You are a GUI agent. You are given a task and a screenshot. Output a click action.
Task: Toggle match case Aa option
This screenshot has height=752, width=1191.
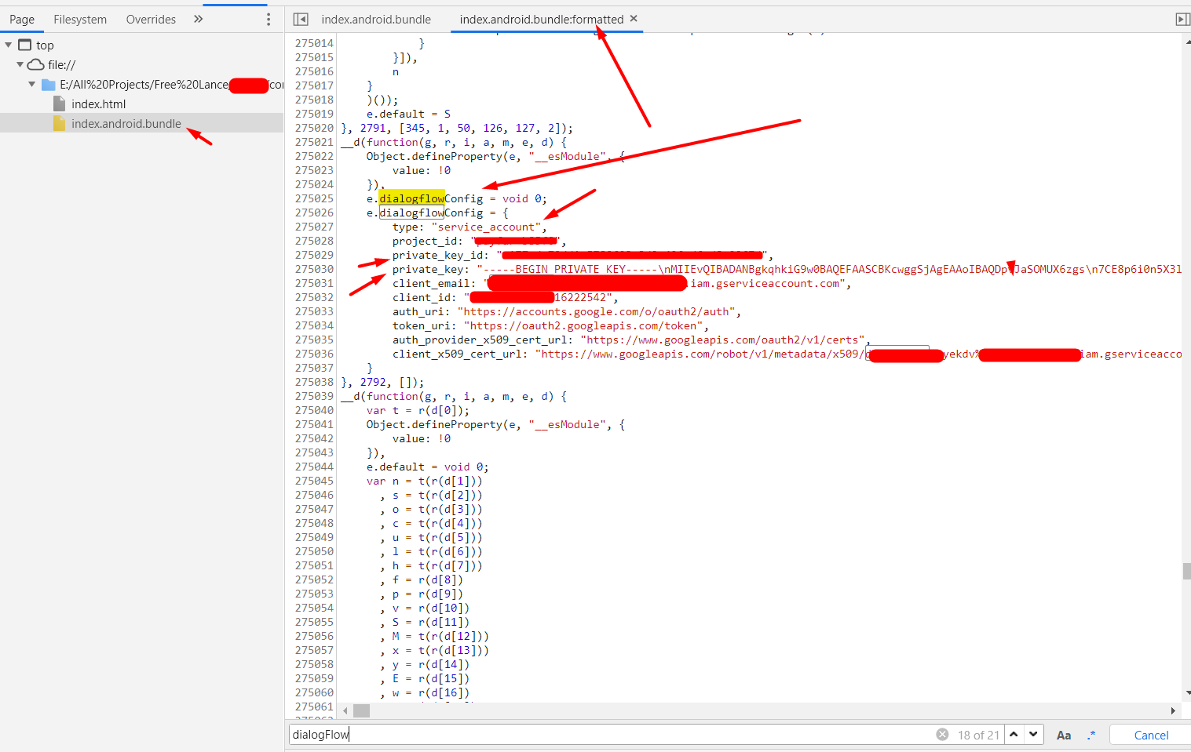point(1064,736)
